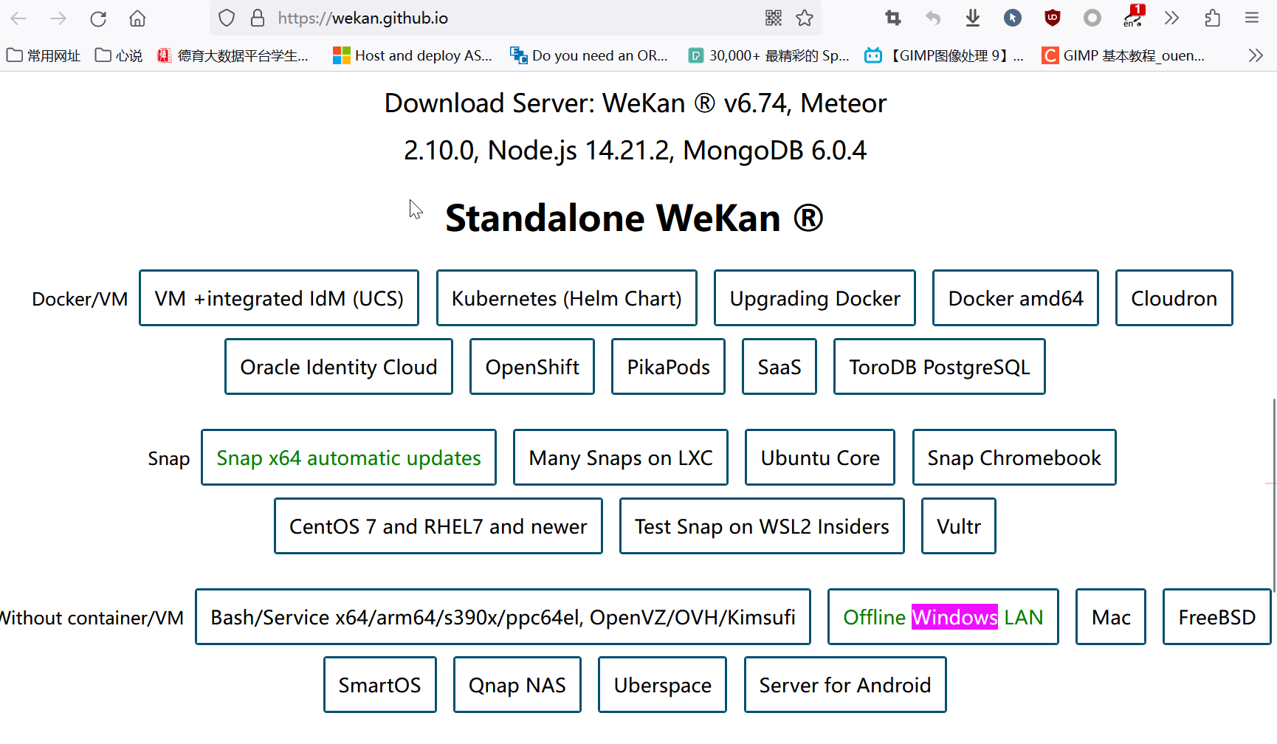
Task: Bookmark this page with the star icon
Action: click(x=805, y=18)
